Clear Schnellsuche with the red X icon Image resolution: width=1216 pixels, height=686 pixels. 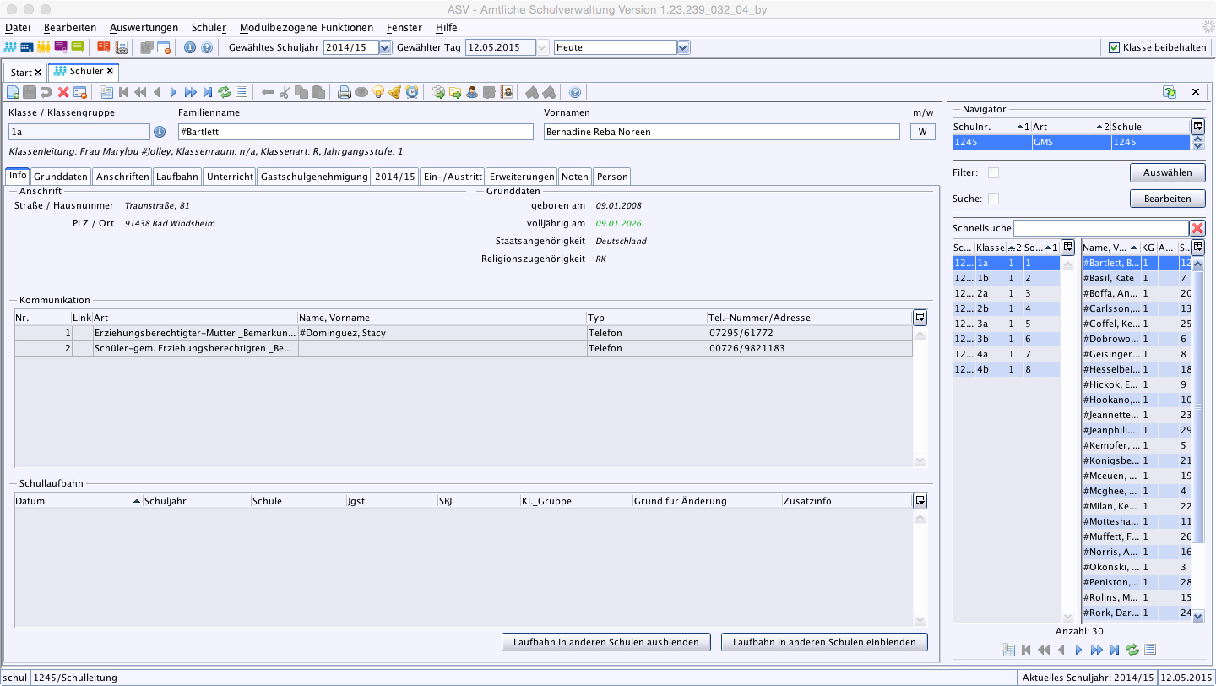click(x=1197, y=228)
